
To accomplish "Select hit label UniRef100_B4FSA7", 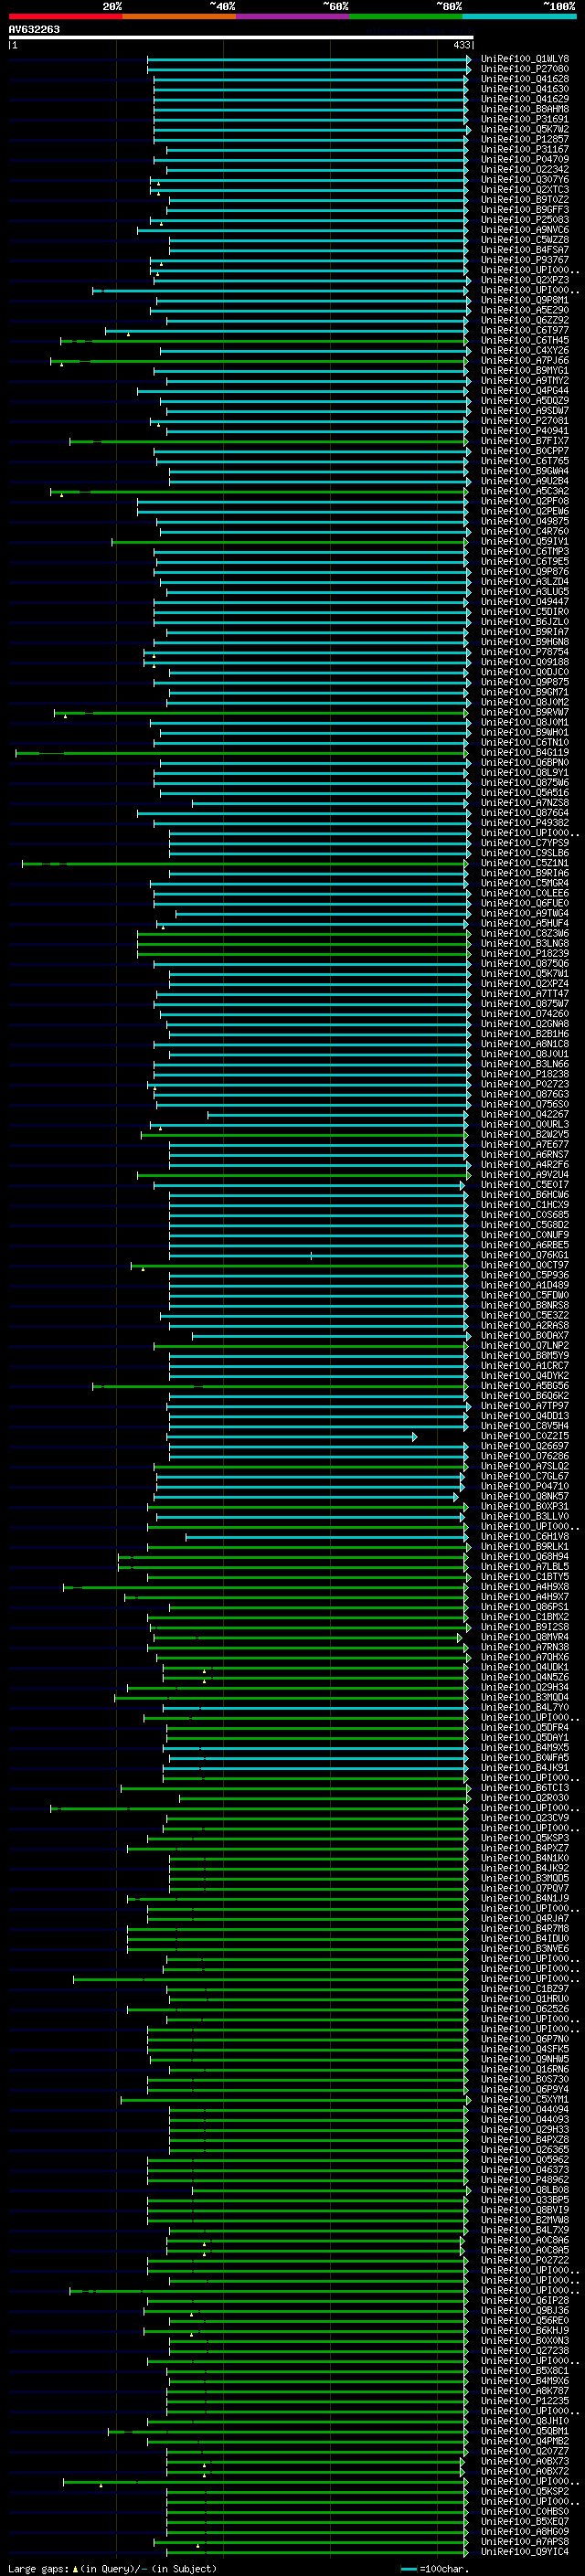I will point(525,250).
